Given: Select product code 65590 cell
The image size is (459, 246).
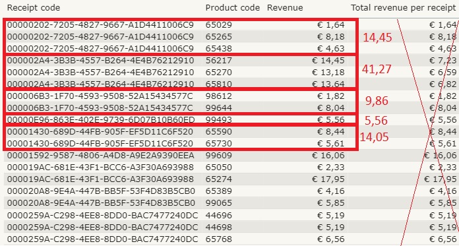Looking at the screenshot, I should pos(218,131).
